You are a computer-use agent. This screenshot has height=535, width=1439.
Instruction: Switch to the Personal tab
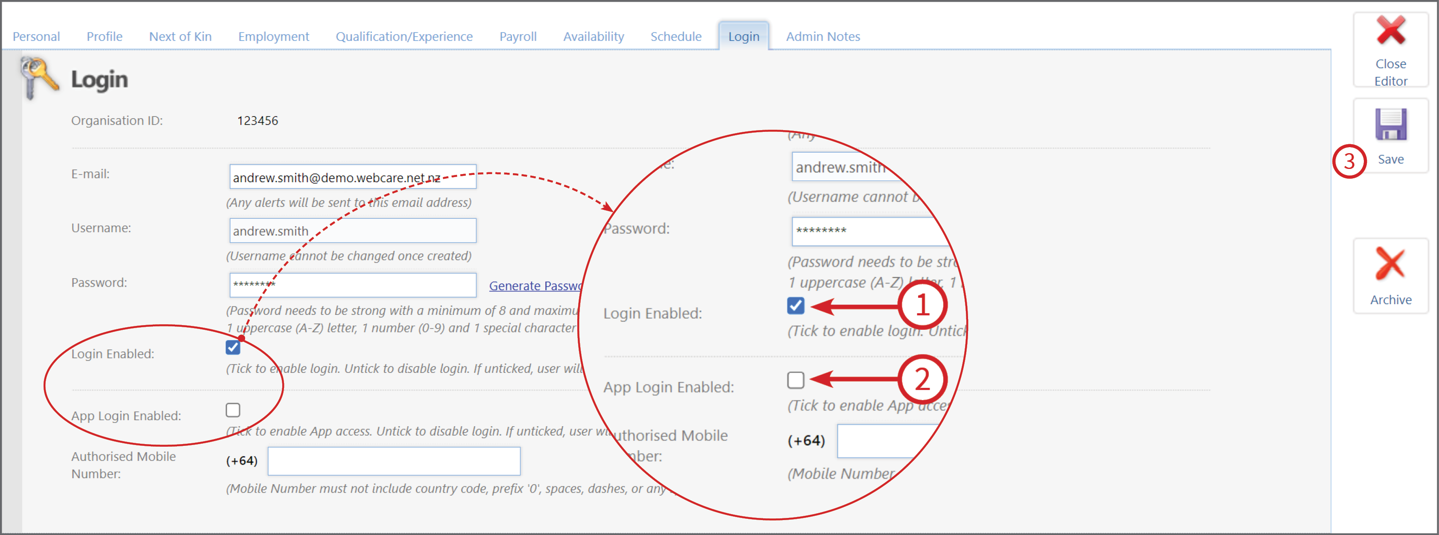pyautogui.click(x=36, y=36)
